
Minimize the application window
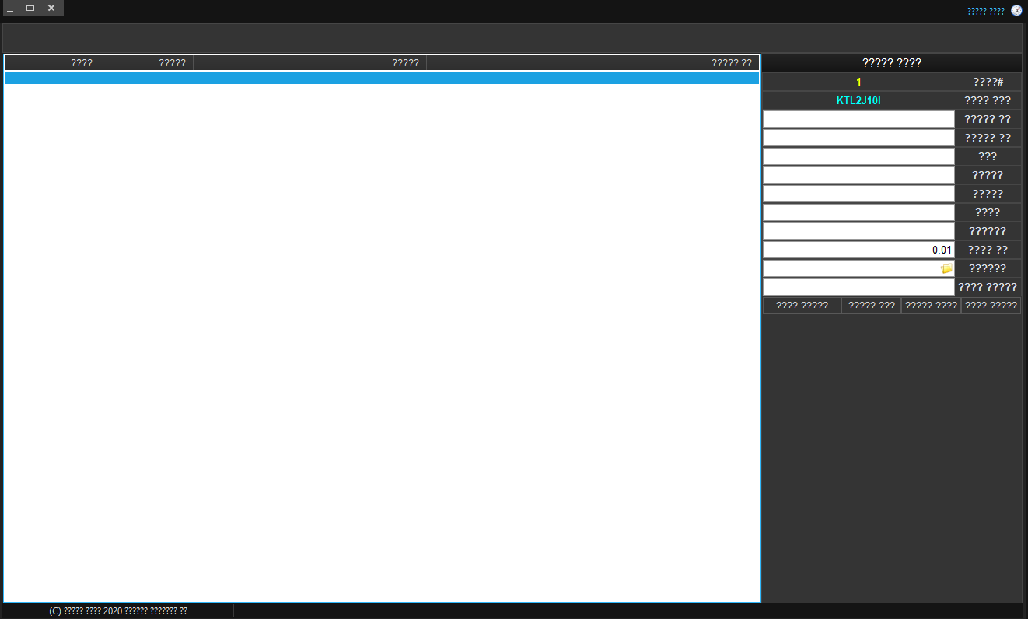pos(11,9)
